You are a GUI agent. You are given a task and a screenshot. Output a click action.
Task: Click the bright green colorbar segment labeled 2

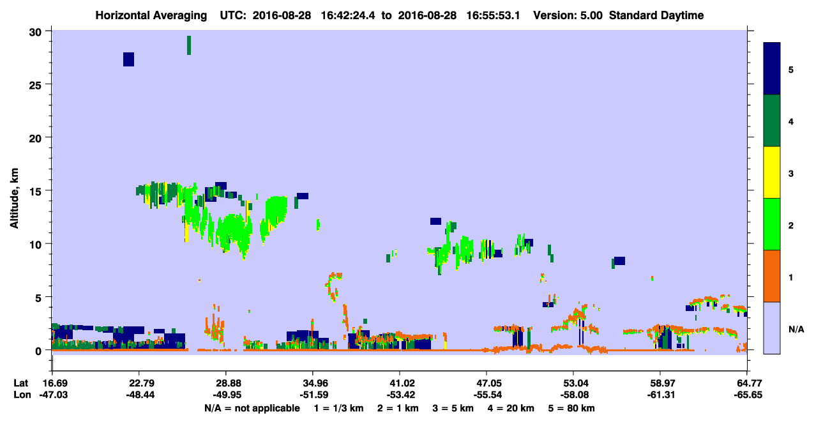(772, 224)
